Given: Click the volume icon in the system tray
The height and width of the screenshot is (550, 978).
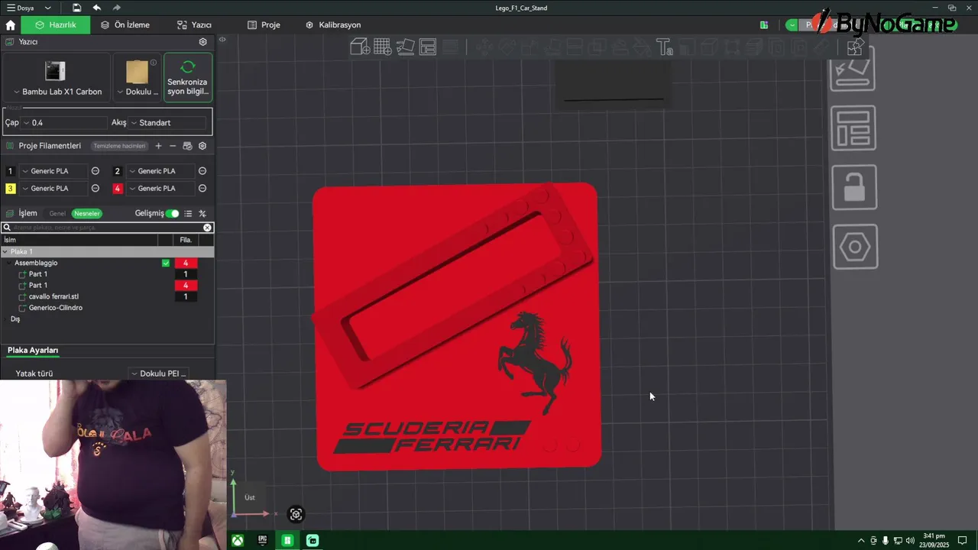Looking at the screenshot, I should coord(910,541).
